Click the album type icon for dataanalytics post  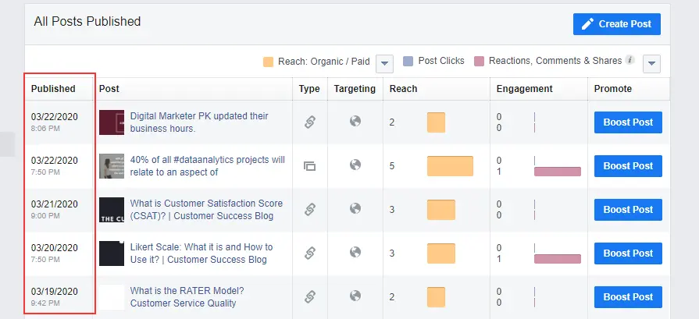click(310, 165)
